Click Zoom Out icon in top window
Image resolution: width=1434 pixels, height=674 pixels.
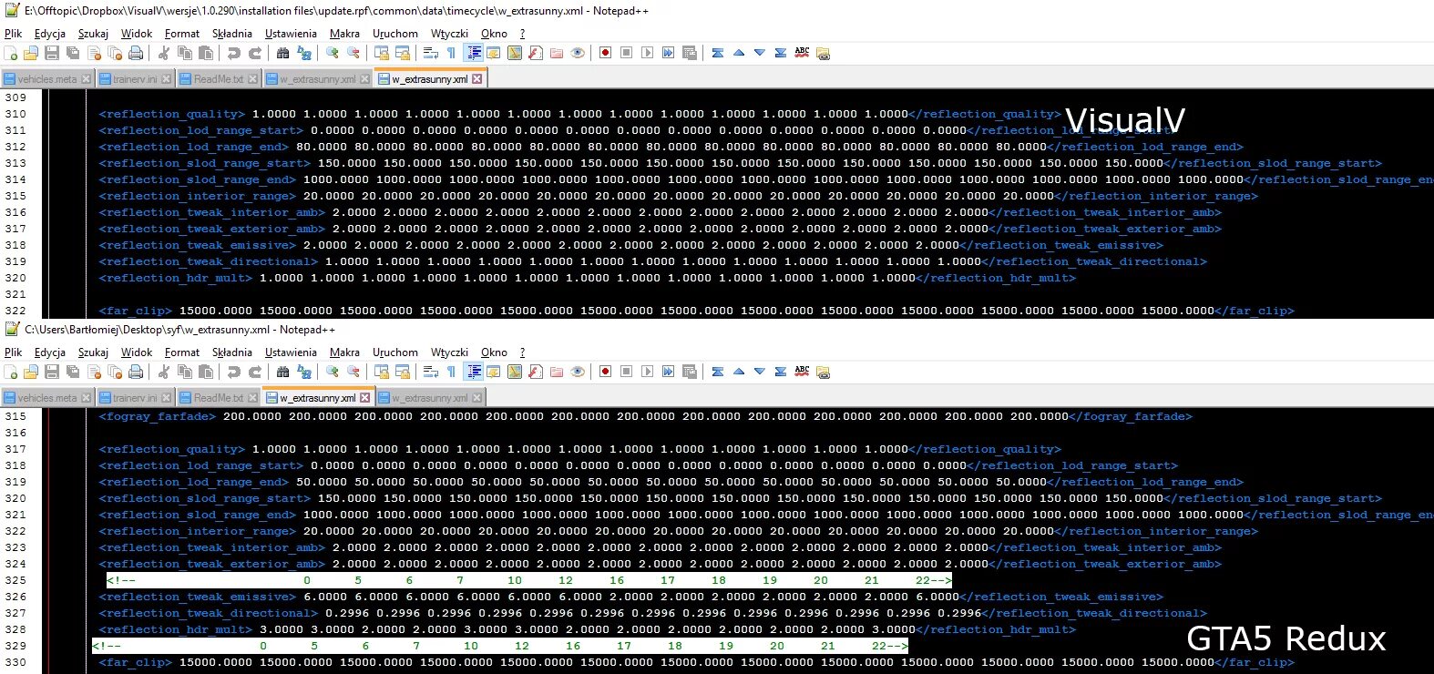pos(353,53)
